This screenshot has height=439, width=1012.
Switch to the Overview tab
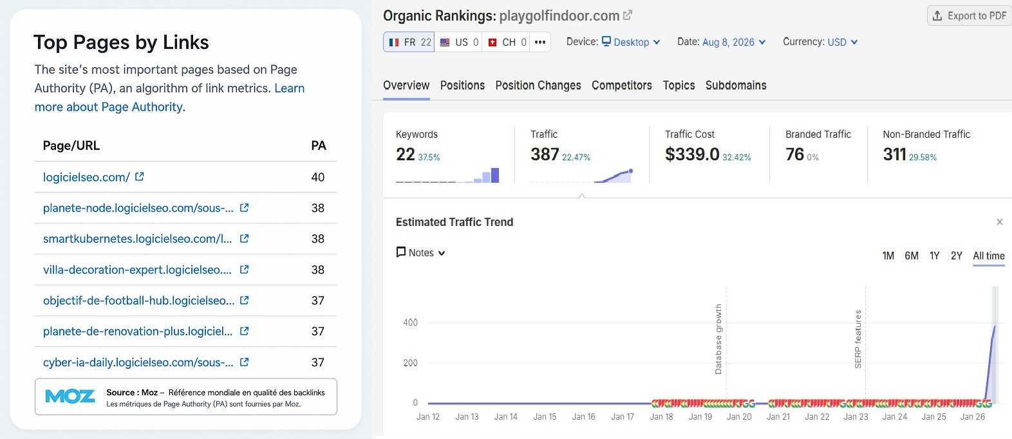click(x=406, y=86)
